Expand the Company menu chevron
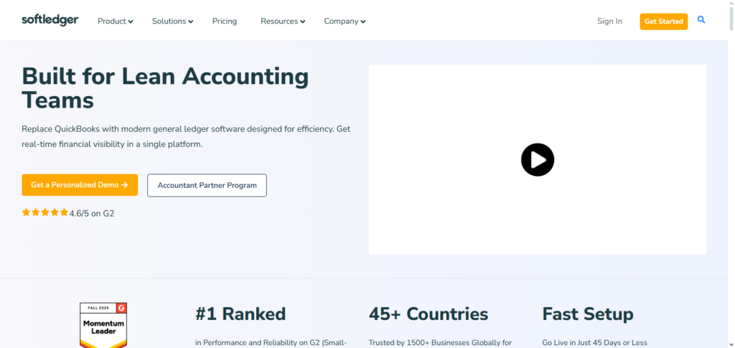 click(x=363, y=22)
